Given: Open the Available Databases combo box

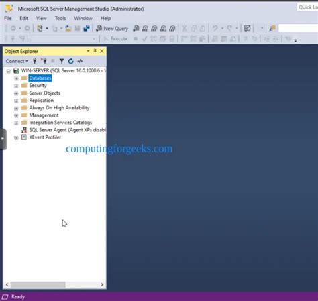Looking at the screenshot, I should (64, 39).
